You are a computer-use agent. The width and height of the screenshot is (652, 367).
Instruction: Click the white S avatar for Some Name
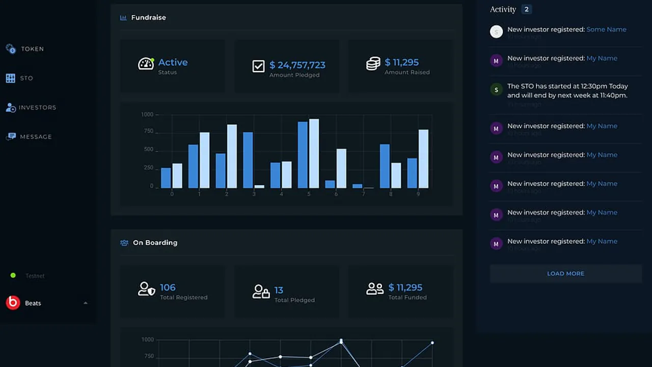[497, 32]
